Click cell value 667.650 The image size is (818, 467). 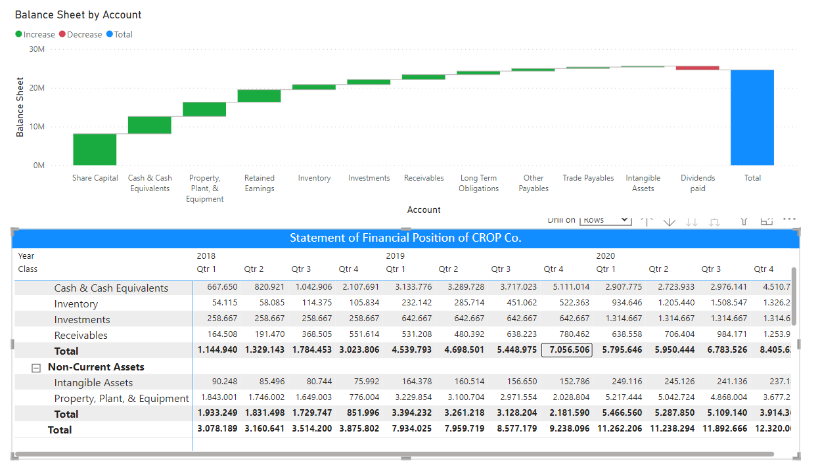tap(222, 287)
